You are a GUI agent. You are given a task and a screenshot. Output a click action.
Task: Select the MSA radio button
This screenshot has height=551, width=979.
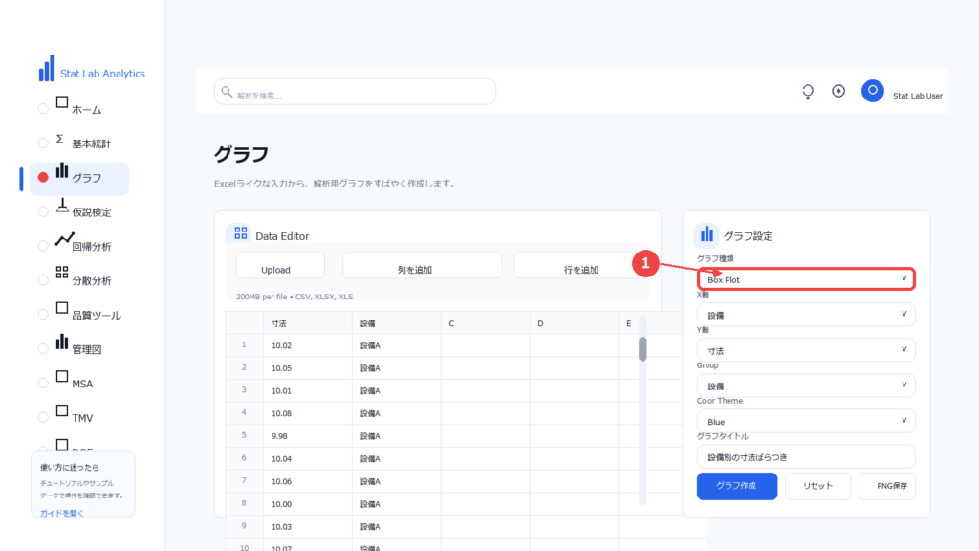point(43,383)
